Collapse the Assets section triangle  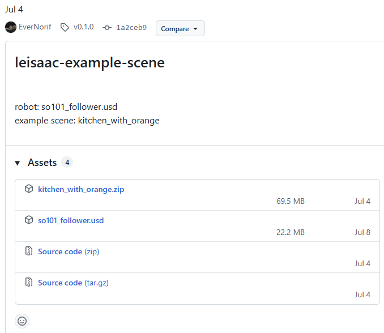pos(18,163)
